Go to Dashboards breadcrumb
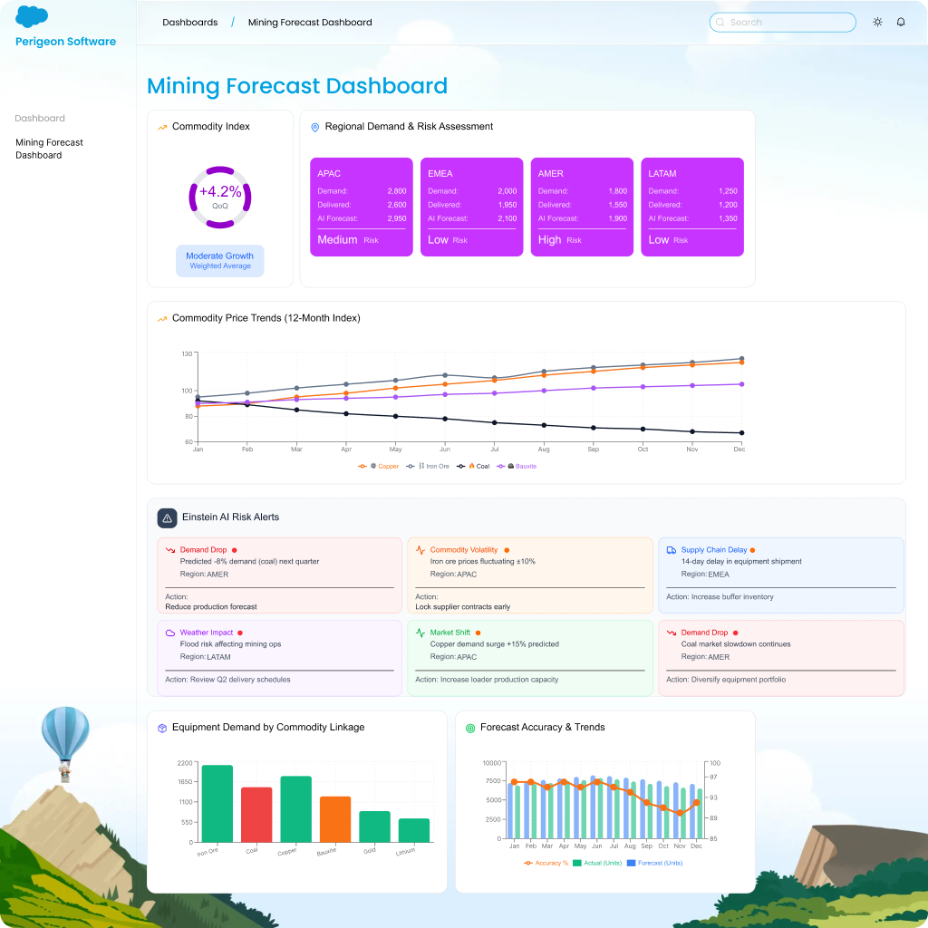Image resolution: width=928 pixels, height=928 pixels. coord(190,22)
